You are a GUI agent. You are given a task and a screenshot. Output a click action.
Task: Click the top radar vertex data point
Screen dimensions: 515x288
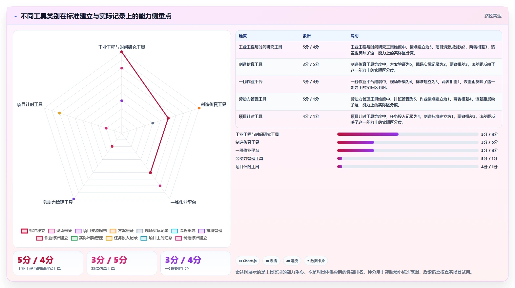coord(122,52)
